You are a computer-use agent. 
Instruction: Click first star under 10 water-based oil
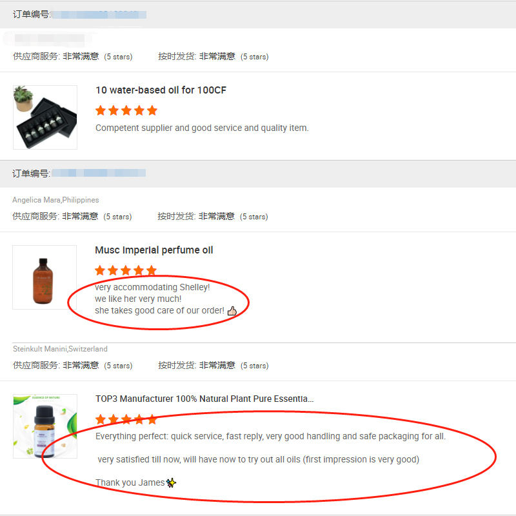pyautogui.click(x=101, y=110)
